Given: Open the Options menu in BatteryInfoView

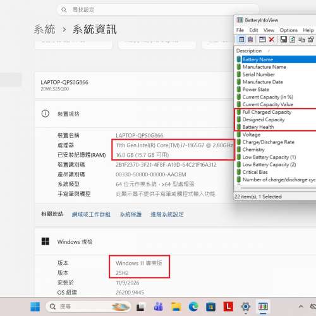Looking at the screenshot, I should (x=289, y=30).
